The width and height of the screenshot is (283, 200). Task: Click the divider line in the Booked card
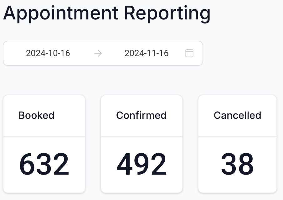point(44,136)
